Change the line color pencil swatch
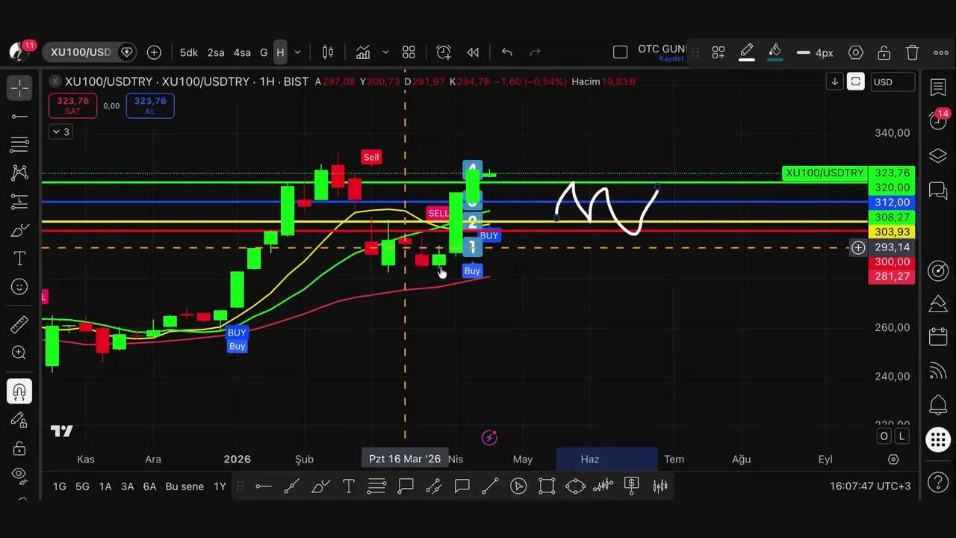The height and width of the screenshot is (538, 956). pyautogui.click(x=746, y=52)
